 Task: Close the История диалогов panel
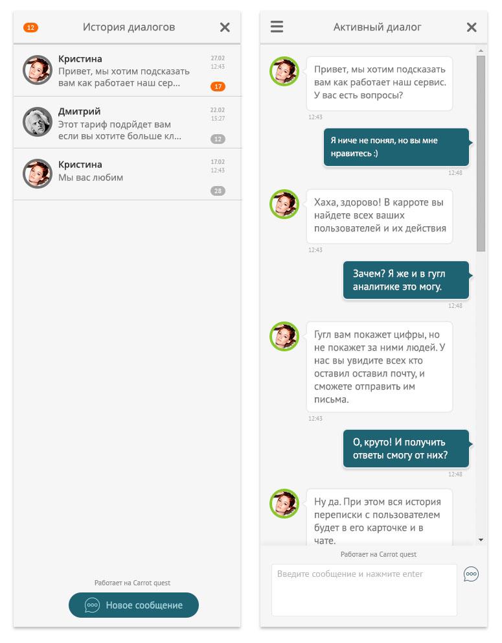[225, 27]
